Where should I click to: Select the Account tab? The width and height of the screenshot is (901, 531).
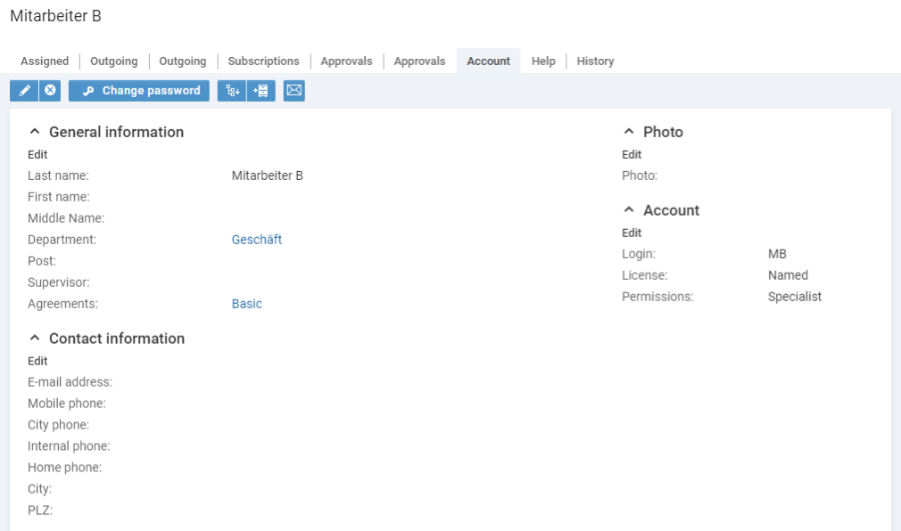click(488, 61)
